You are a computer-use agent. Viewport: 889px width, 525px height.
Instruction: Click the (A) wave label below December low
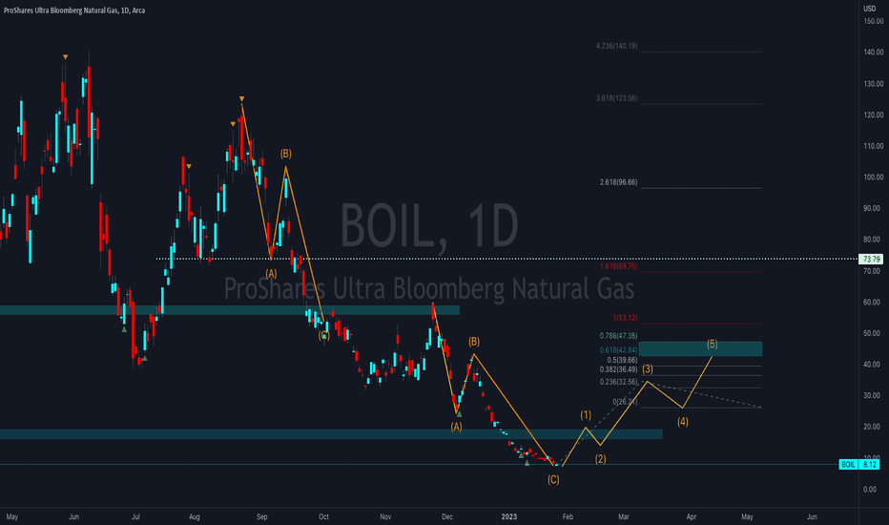tap(456, 427)
